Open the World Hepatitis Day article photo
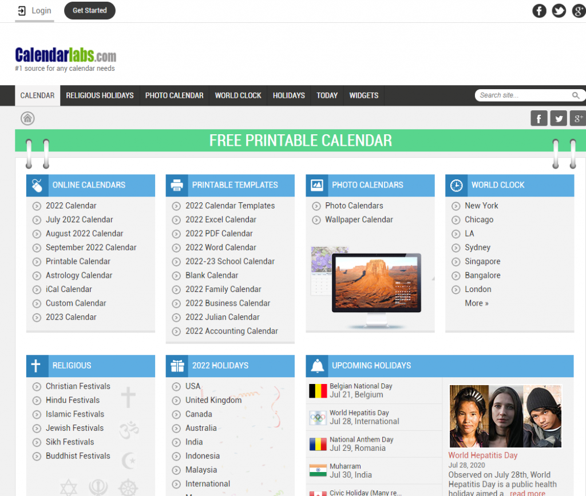The height and width of the screenshot is (496, 586). pyautogui.click(x=505, y=416)
